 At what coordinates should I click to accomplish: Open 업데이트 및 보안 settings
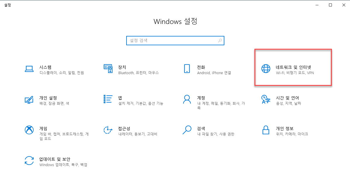(55, 159)
